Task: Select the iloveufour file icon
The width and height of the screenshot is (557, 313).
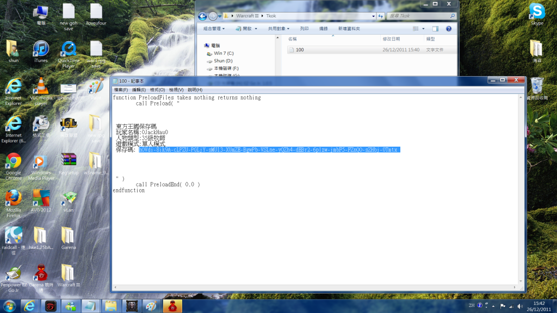Action: point(96,14)
